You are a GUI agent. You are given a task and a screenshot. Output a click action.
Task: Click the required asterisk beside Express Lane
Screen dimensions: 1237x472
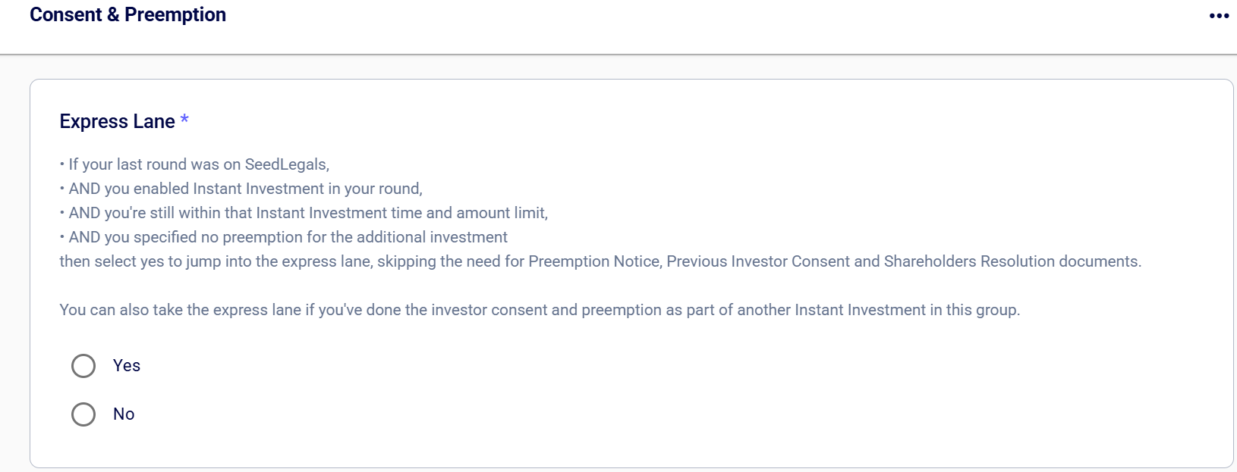[184, 120]
